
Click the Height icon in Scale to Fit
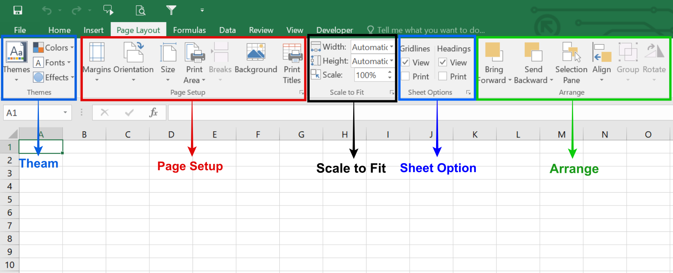point(316,61)
